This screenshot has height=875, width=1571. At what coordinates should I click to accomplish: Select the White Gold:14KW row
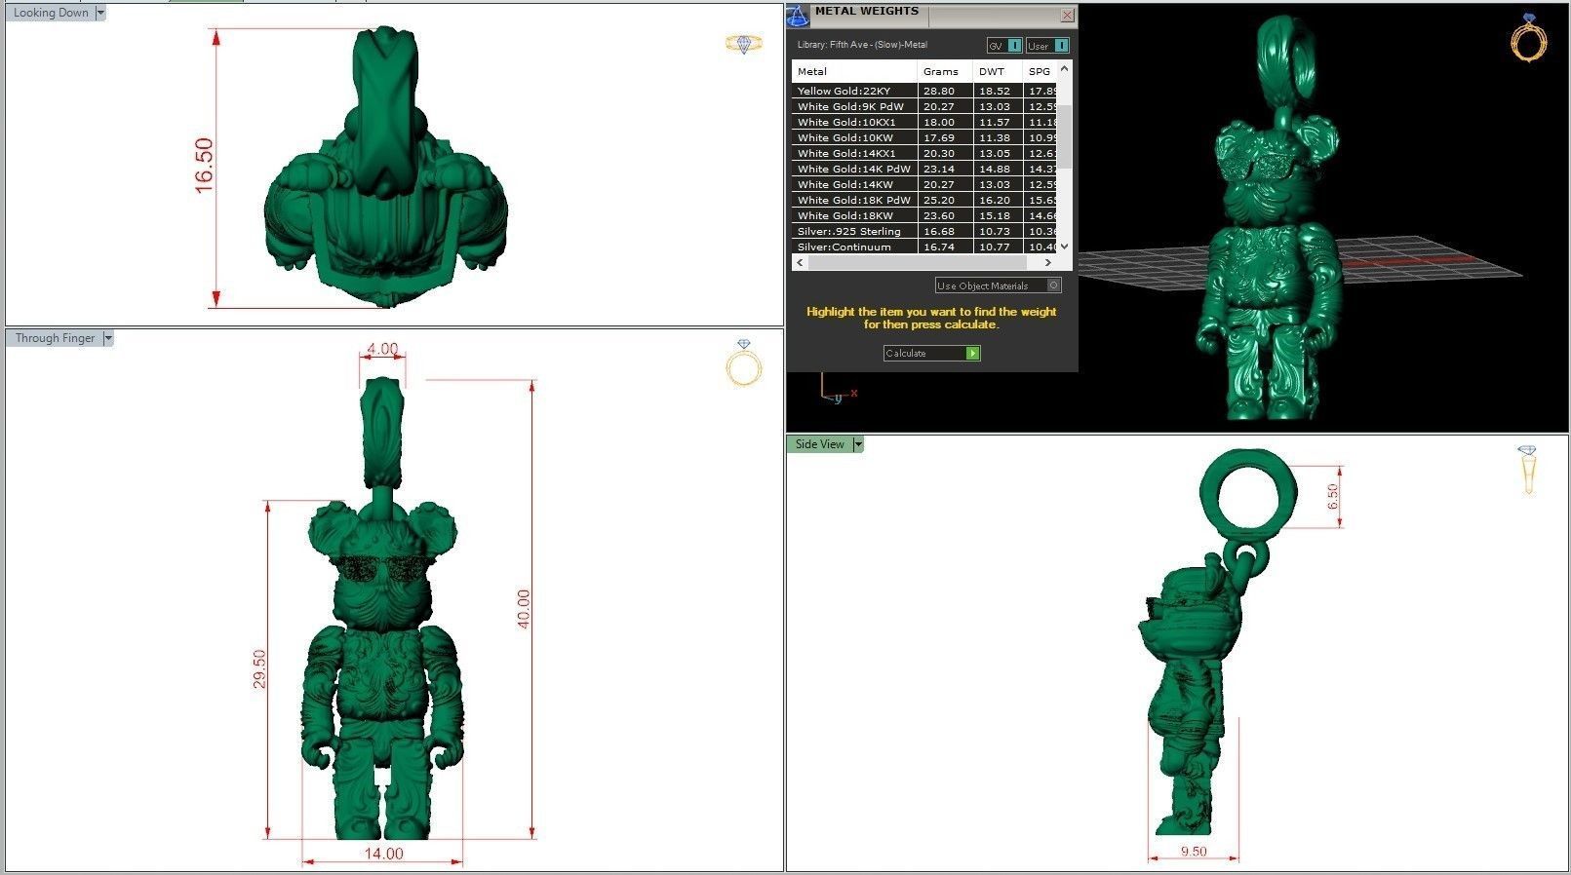pos(924,184)
